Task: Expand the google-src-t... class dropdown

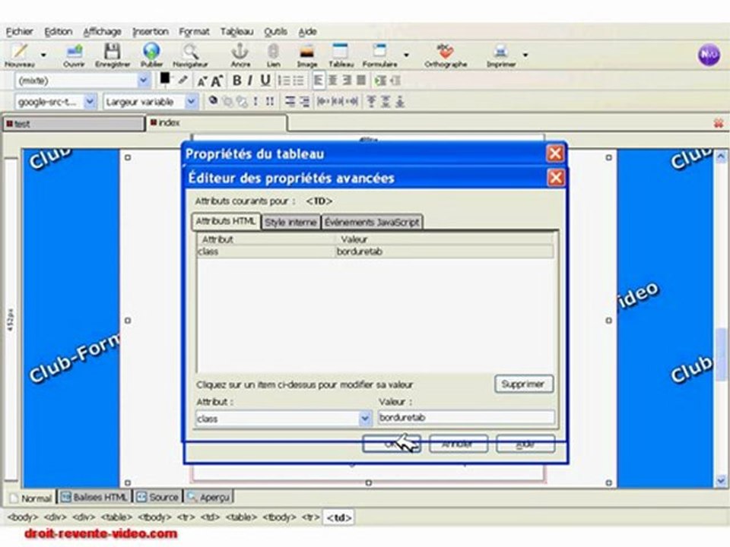Action: pyautogui.click(x=90, y=101)
